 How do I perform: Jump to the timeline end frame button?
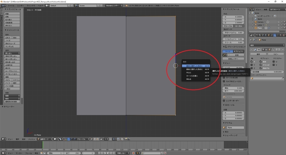click(x=114, y=153)
